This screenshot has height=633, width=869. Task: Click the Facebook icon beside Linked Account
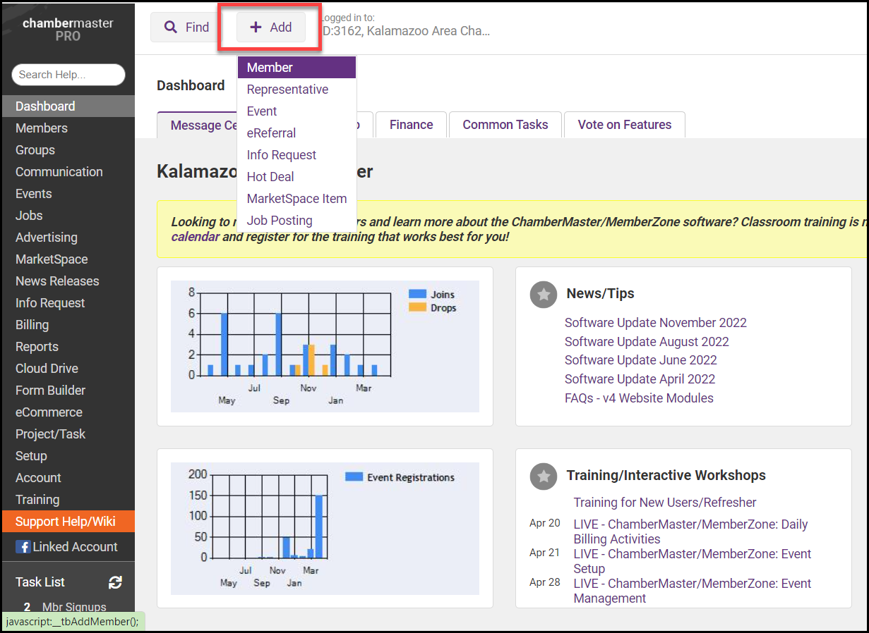[23, 547]
